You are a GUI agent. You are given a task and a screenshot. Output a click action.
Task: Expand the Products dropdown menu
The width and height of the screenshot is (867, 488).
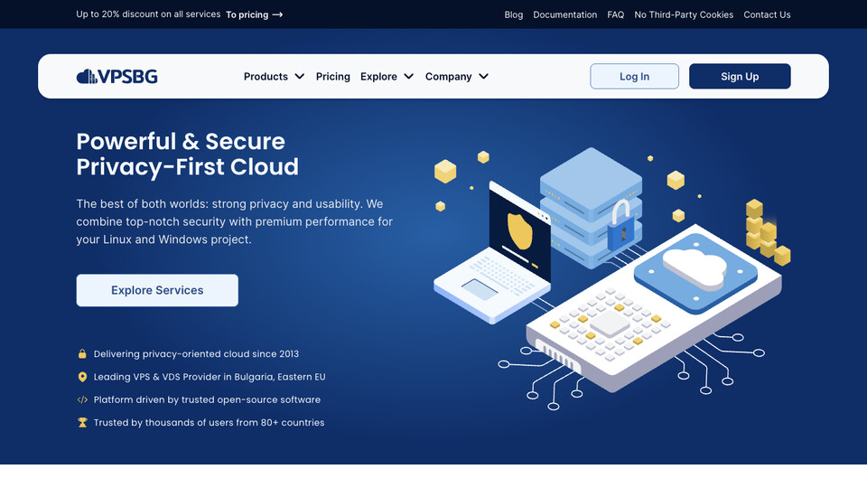pyautogui.click(x=274, y=77)
